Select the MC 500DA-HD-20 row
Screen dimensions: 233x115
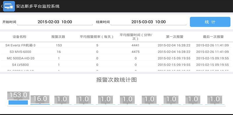coord(116,58)
